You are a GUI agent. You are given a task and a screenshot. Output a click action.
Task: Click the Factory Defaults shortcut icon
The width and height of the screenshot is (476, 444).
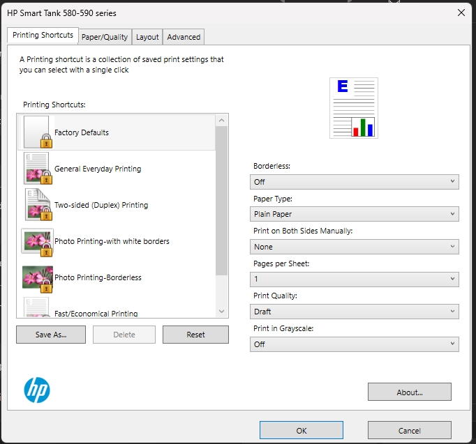click(38, 132)
